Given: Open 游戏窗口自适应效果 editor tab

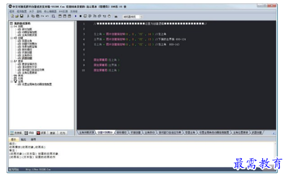Looking at the screenshot, I should click(x=170, y=133).
